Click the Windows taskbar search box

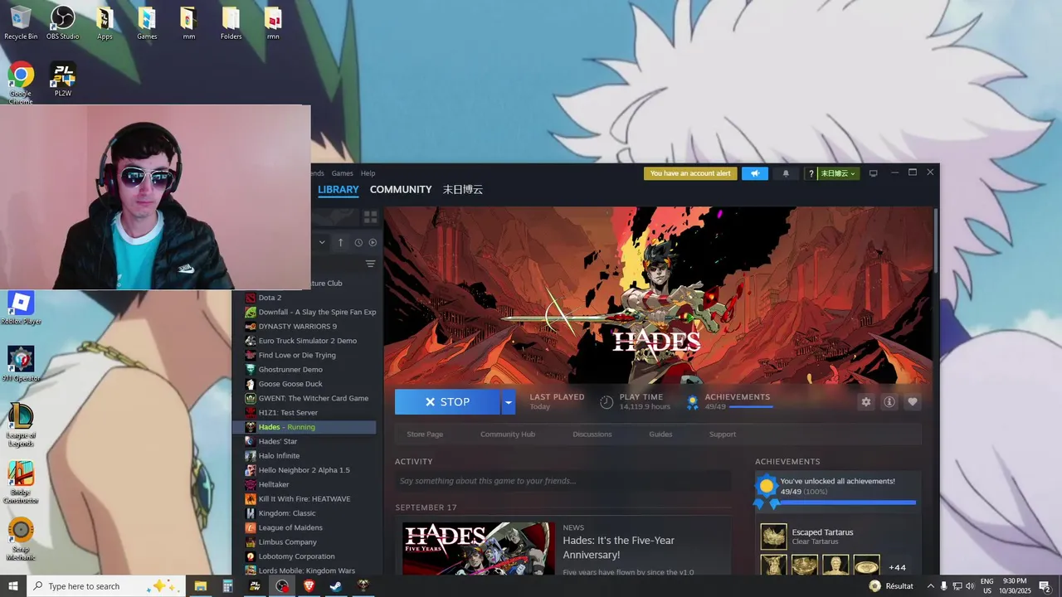[105, 586]
